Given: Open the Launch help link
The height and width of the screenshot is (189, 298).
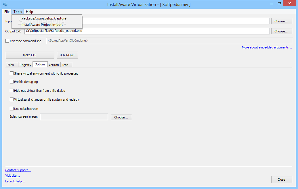Looking at the screenshot, I should pyautogui.click(x=15, y=181).
